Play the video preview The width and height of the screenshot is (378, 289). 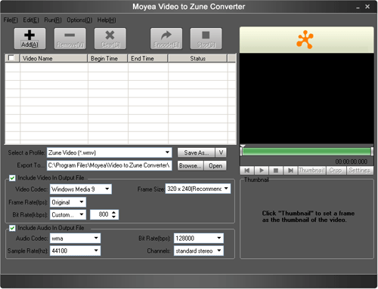262,171
